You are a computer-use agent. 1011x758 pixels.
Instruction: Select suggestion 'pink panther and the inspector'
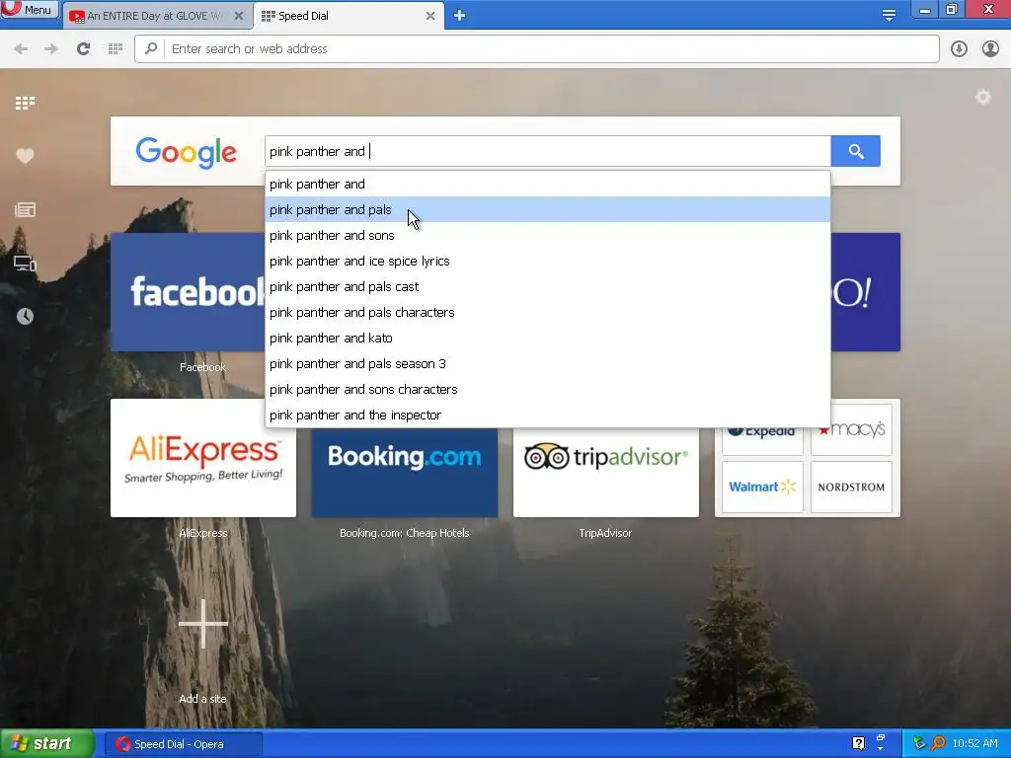tap(547, 416)
